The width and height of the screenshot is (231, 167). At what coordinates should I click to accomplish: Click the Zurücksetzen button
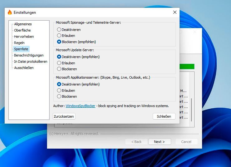pos(64,116)
